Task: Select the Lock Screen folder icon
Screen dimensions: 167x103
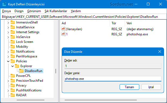Action: (13, 42)
